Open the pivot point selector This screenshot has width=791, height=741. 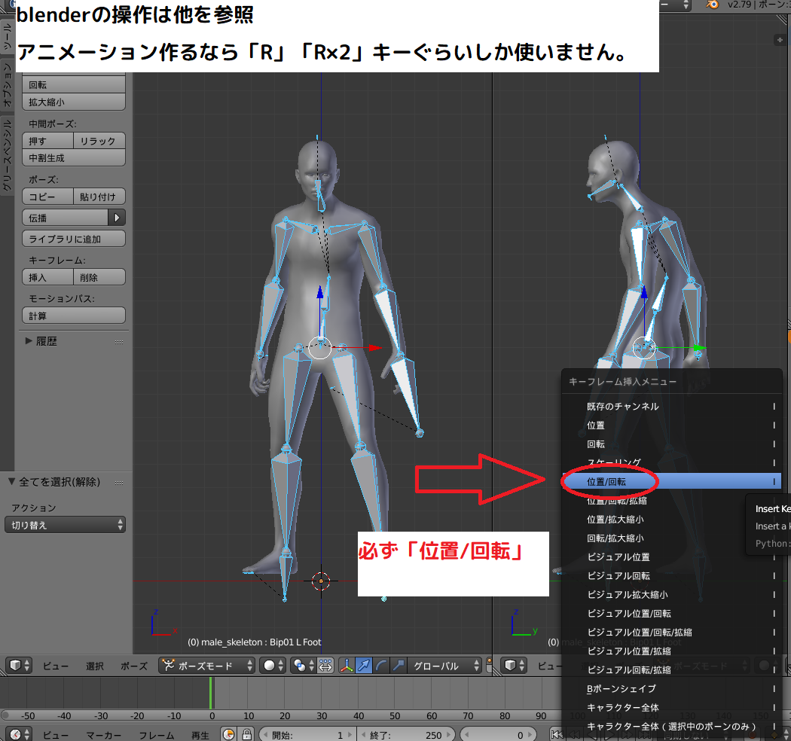303,666
